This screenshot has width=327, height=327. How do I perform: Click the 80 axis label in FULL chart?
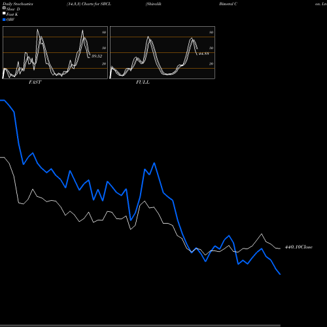[211, 32]
